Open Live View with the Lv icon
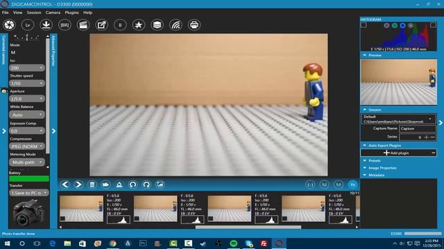The height and width of the screenshot is (249, 444). tap(28, 25)
